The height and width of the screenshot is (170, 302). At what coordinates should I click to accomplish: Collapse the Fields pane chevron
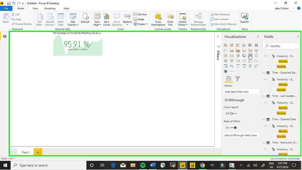click(298, 37)
